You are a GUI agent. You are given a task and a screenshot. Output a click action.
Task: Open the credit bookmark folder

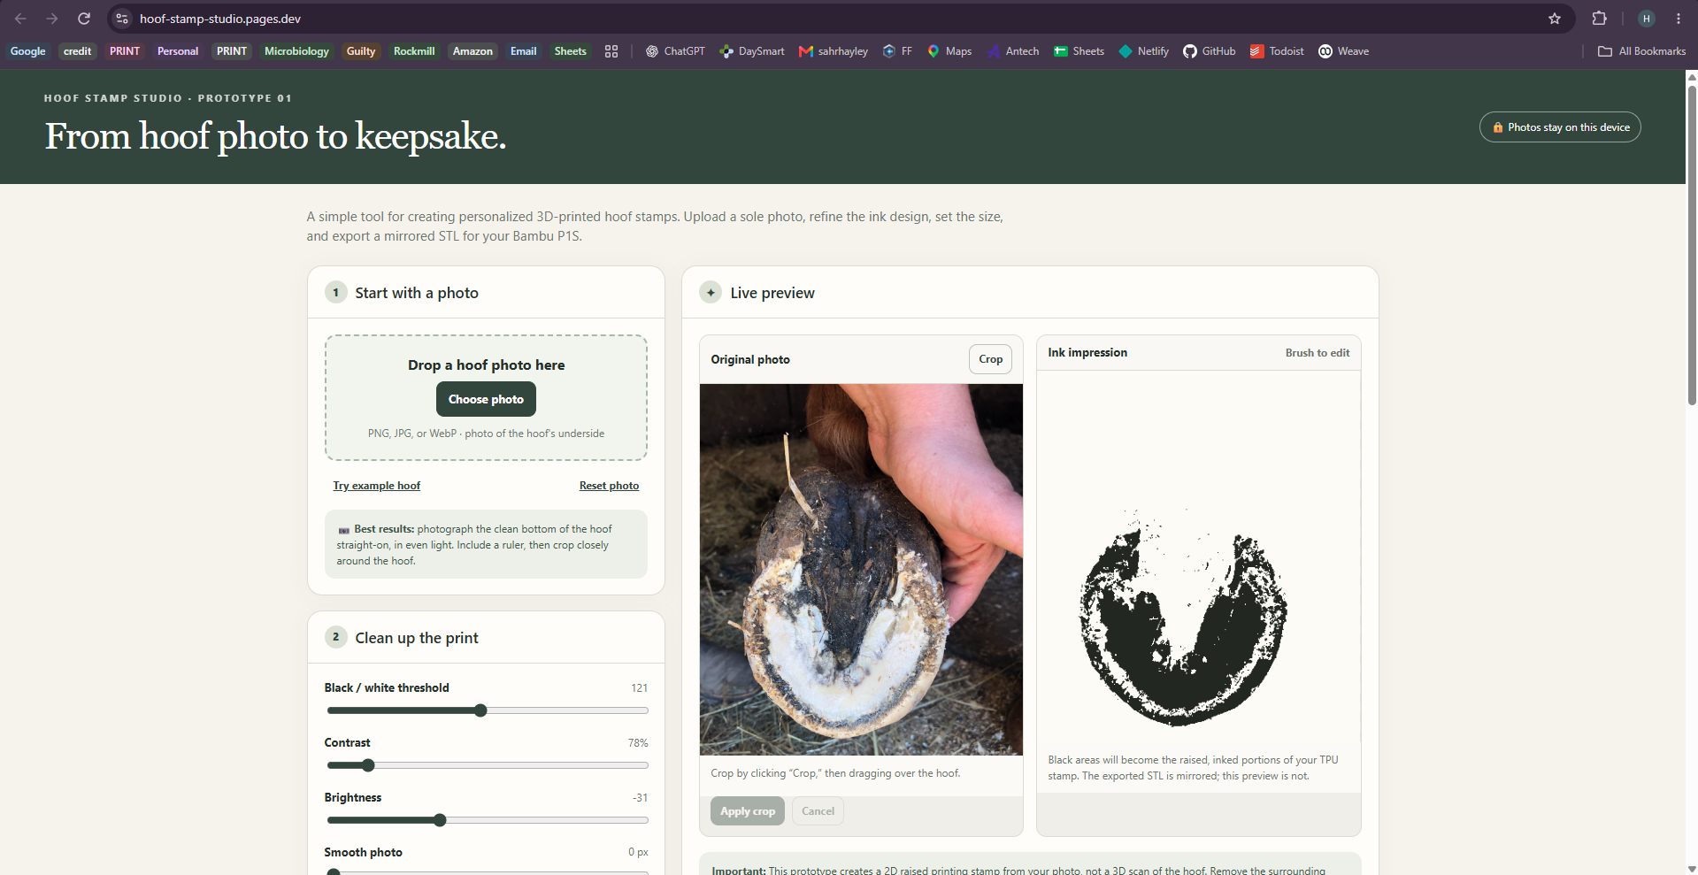[77, 51]
